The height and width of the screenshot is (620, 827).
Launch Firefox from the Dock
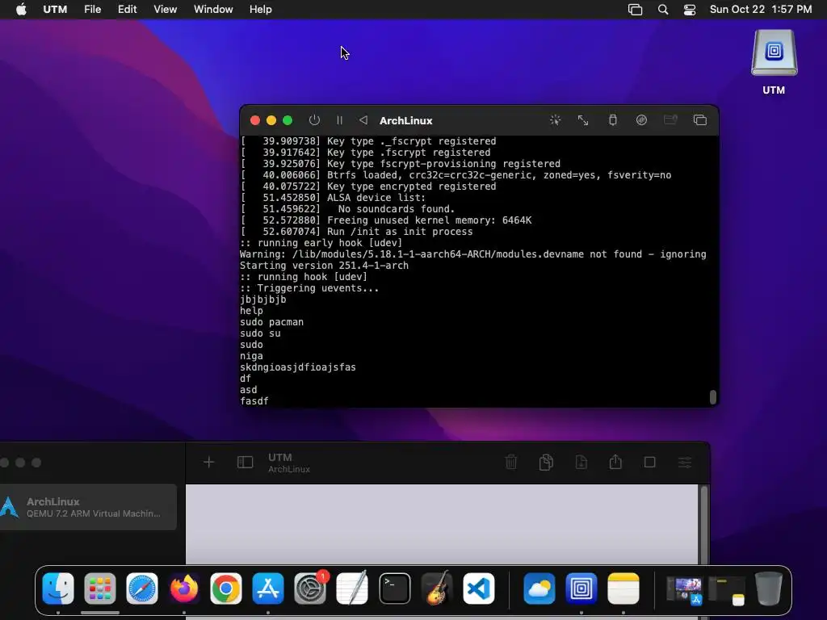184,589
